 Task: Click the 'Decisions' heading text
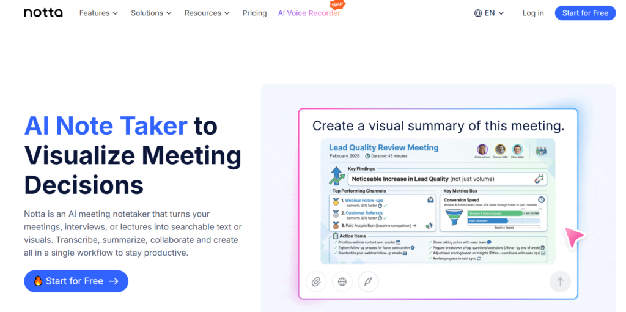click(84, 185)
